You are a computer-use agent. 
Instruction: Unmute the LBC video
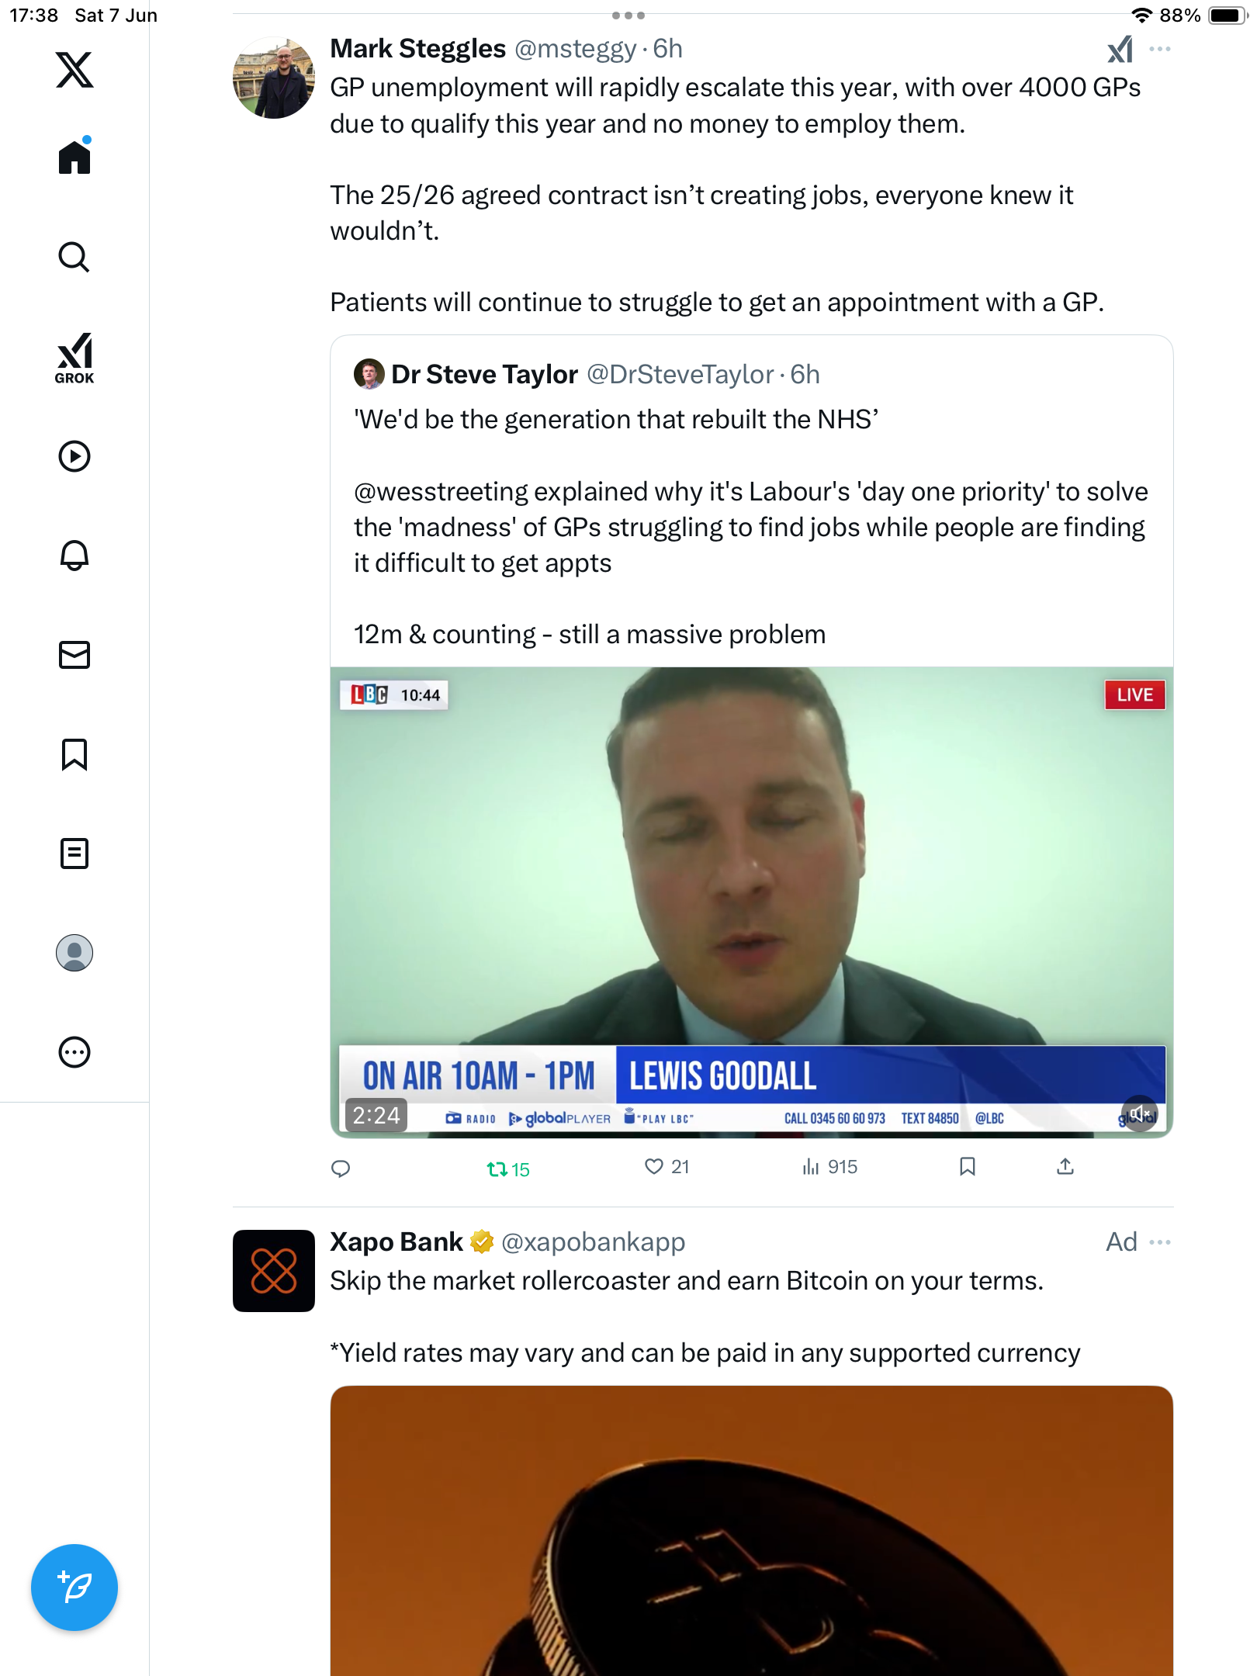[1140, 1114]
